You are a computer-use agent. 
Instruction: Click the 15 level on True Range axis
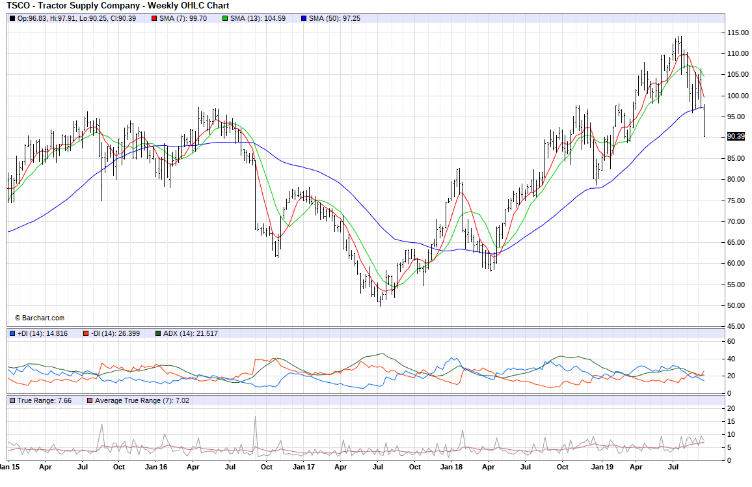coord(731,421)
